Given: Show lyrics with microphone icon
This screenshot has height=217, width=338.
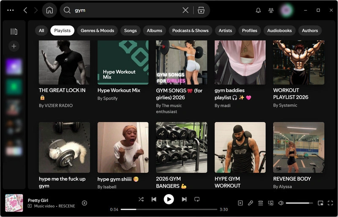Looking at the screenshot, I should pos(250,203).
